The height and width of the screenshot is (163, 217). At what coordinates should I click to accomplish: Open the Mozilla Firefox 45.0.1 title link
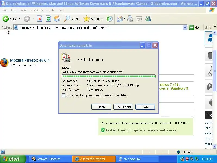[x=30, y=60]
